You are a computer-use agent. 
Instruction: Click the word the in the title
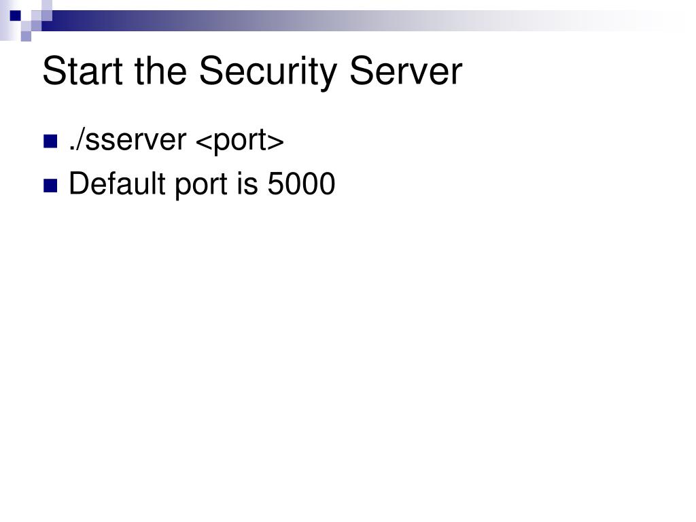coord(160,71)
